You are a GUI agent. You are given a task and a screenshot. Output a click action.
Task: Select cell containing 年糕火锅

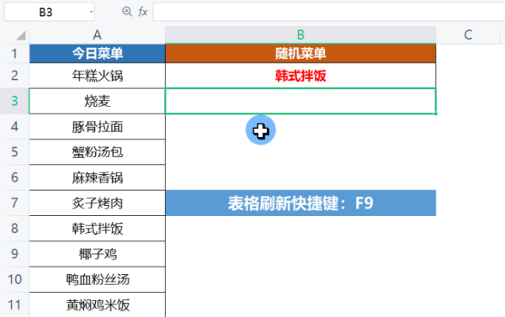(98, 76)
